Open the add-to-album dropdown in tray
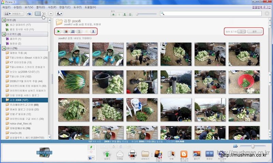 91,158
